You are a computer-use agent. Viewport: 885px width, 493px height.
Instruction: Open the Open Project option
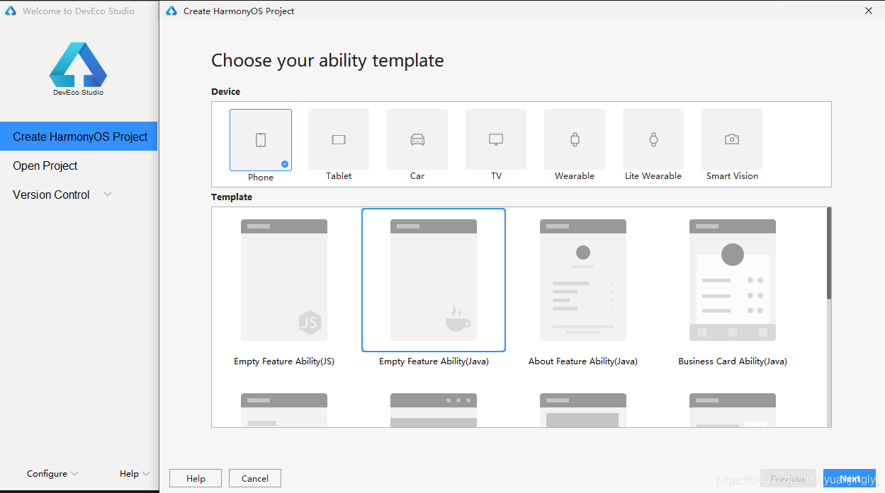(x=45, y=166)
